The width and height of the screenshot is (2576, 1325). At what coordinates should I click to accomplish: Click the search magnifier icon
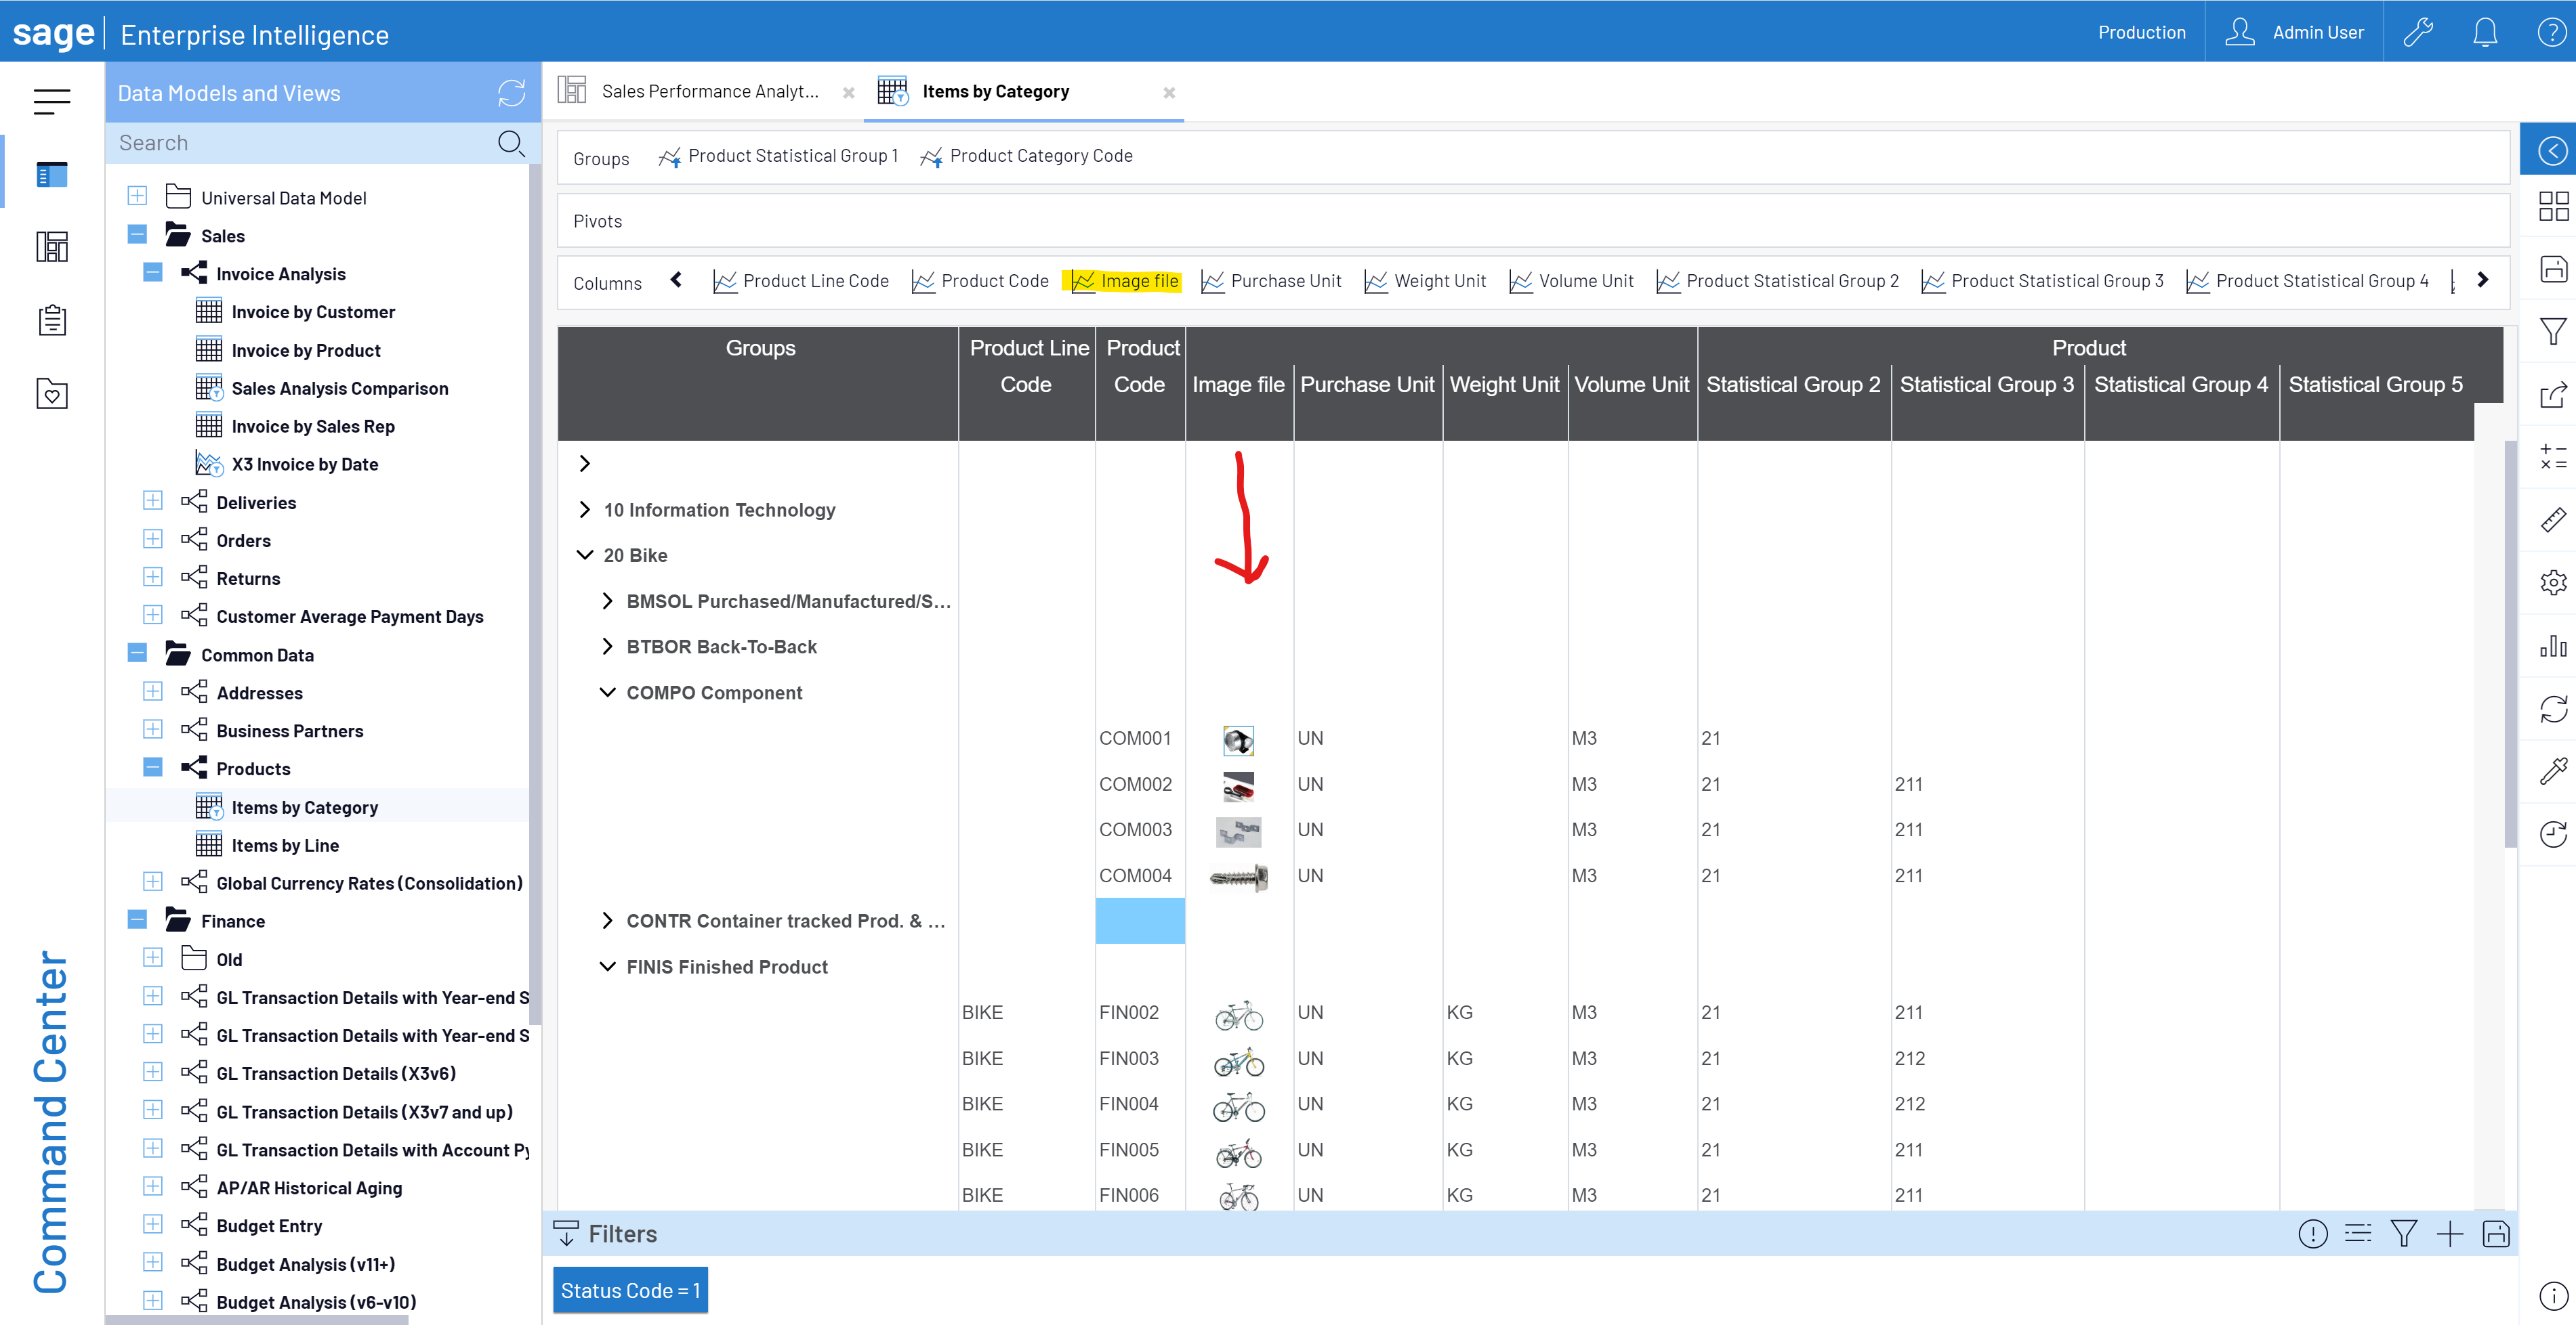coord(511,143)
